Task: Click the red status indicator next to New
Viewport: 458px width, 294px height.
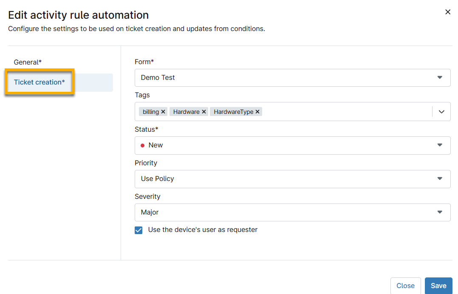Action: point(143,145)
